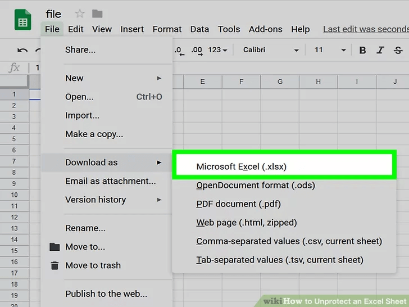
Task: Select column I header
Action: pyautogui.click(x=357, y=82)
